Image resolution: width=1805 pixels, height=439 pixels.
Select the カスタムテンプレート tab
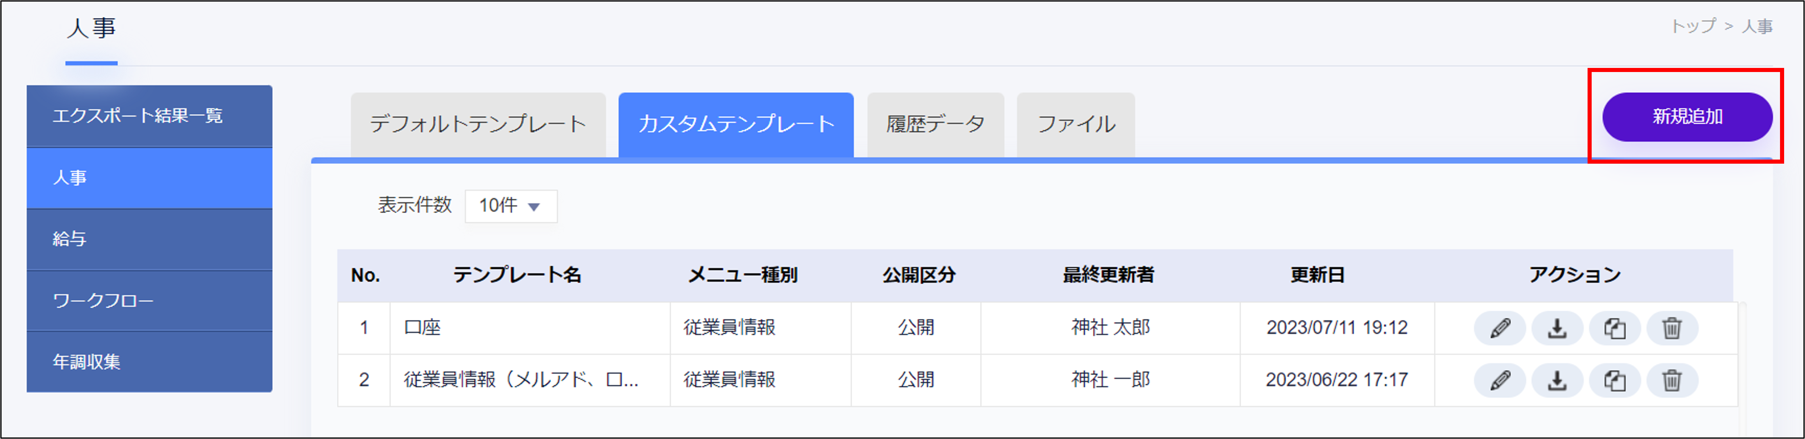(736, 123)
